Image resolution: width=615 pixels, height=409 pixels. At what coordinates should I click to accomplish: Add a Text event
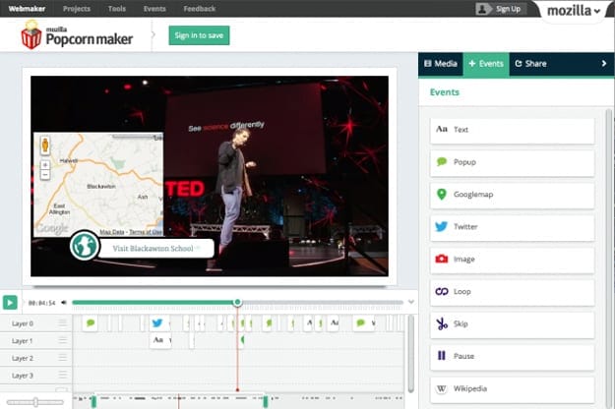pyautogui.click(x=512, y=130)
